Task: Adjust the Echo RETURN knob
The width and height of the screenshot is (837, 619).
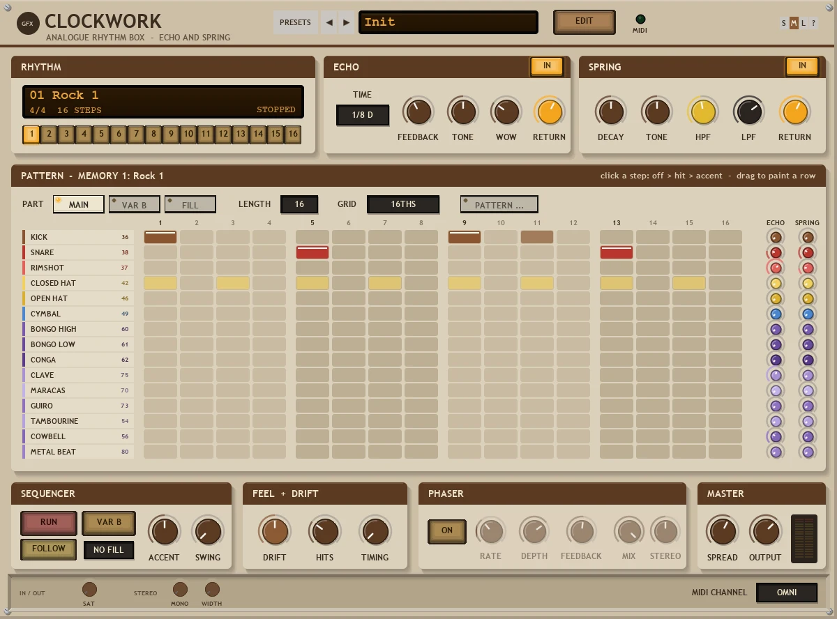Action: coord(550,112)
